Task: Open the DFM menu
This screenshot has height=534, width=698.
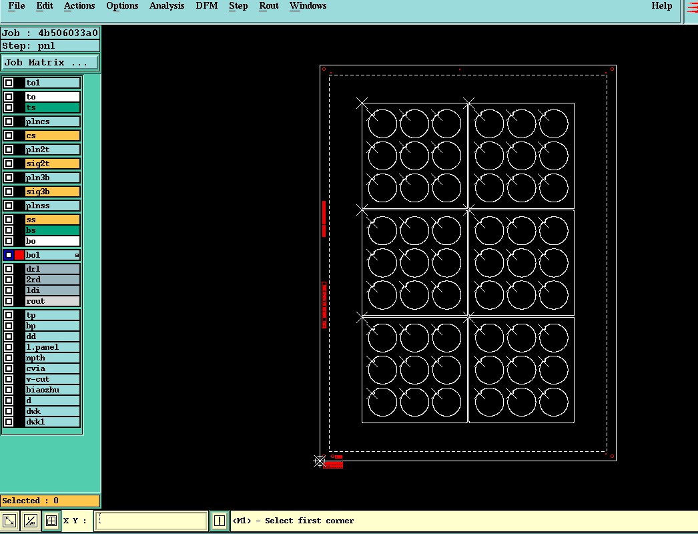Action: pyautogui.click(x=207, y=6)
